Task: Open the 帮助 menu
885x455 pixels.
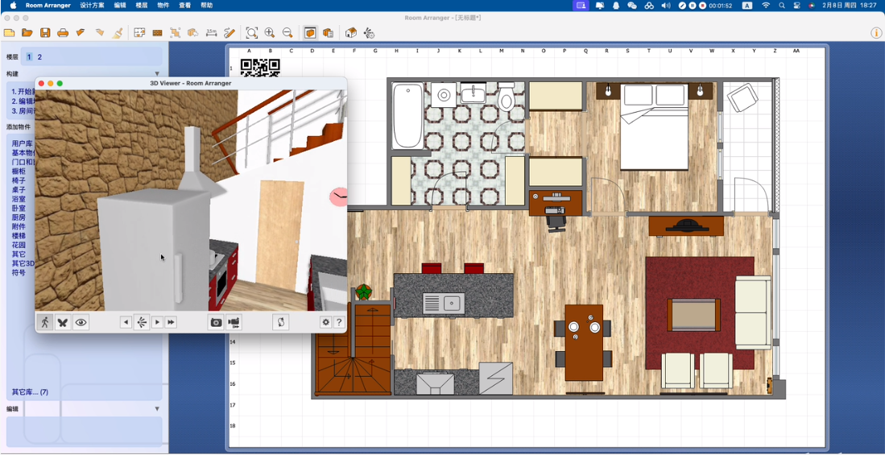Action: click(x=207, y=5)
